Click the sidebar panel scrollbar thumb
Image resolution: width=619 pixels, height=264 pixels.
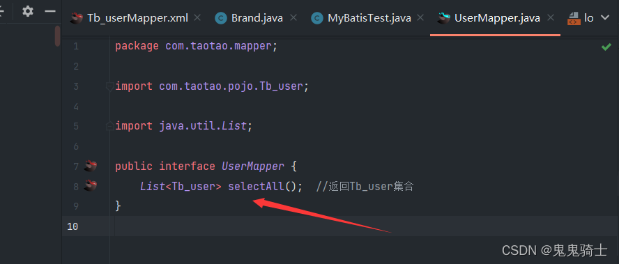pos(58,36)
